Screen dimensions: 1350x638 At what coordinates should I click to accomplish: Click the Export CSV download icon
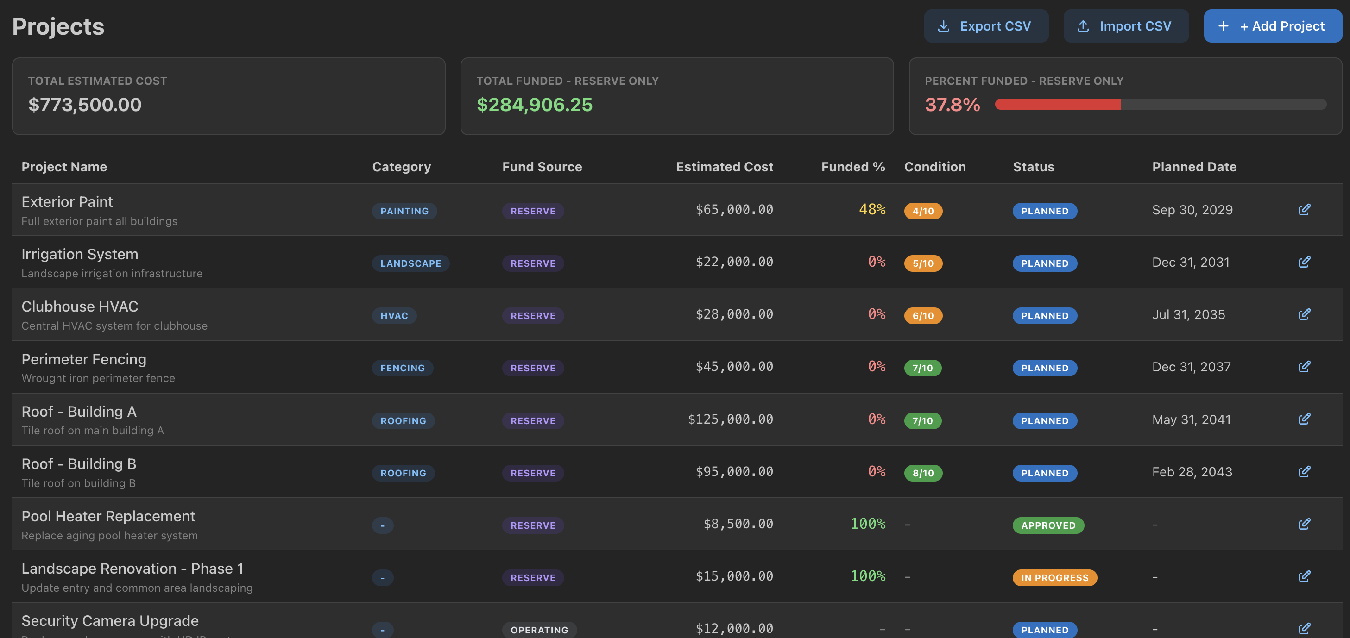coord(943,25)
